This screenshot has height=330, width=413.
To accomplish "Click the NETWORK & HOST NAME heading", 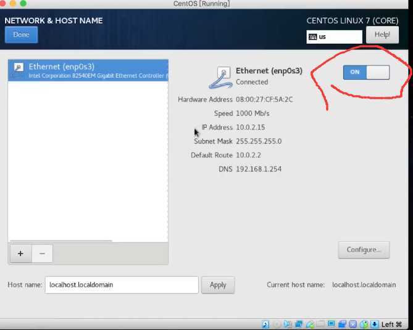I will click(x=54, y=20).
